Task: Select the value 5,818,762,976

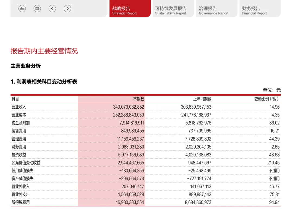Action: point(198,123)
